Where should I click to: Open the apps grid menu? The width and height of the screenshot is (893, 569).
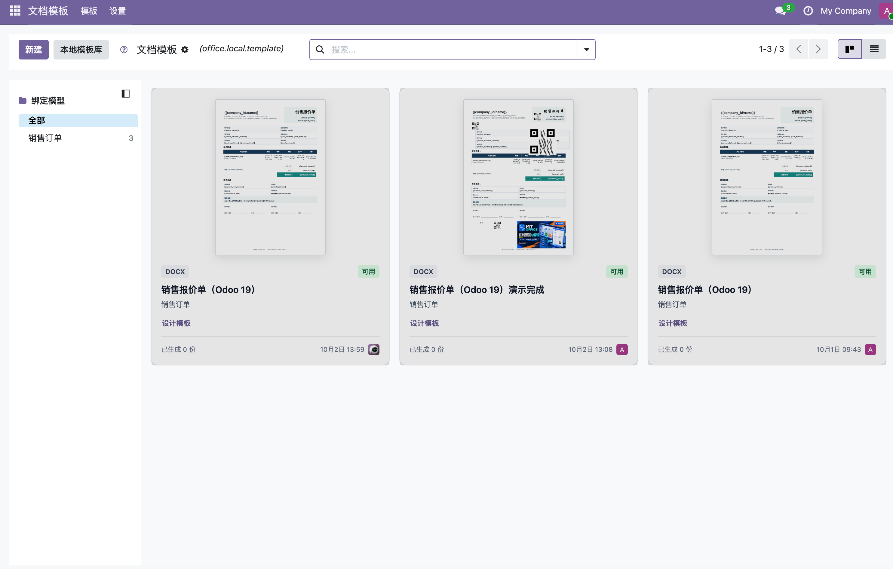(15, 11)
